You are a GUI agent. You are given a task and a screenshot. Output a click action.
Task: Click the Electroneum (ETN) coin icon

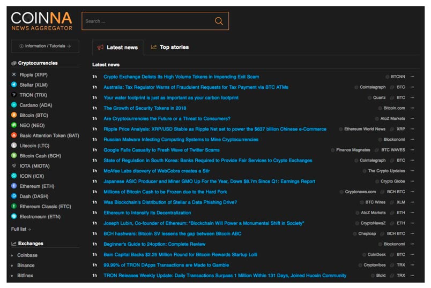[14, 216]
